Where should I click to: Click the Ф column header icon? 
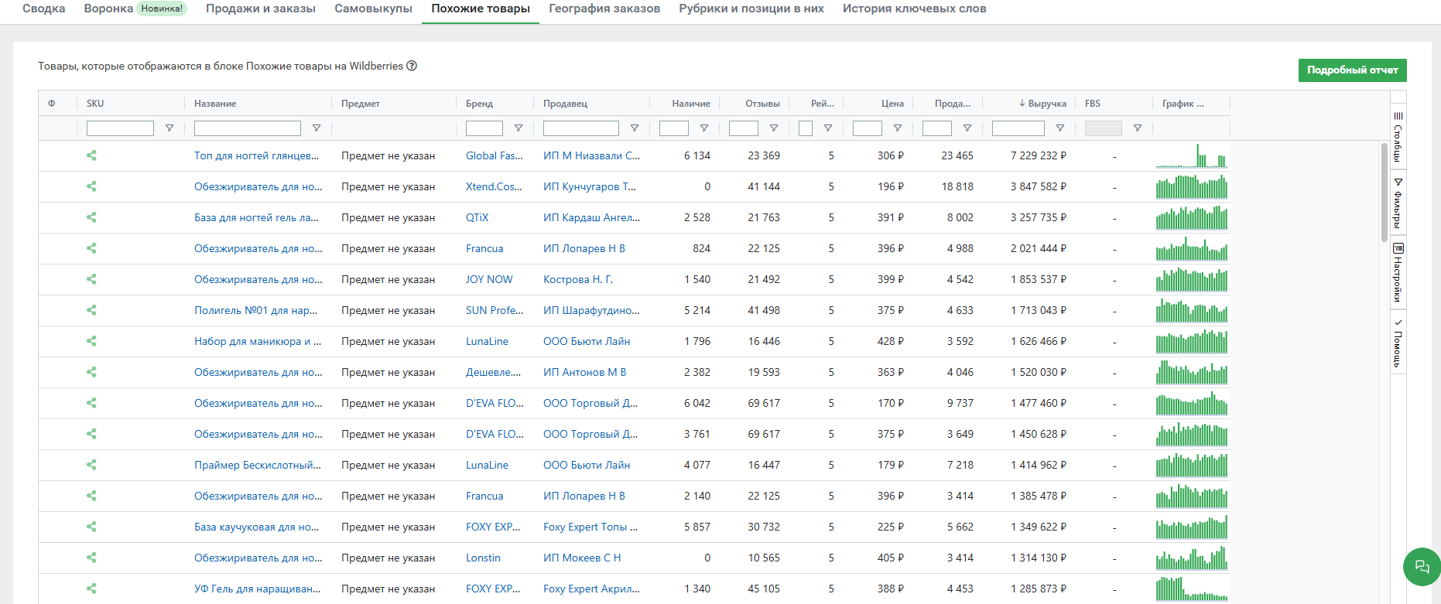coord(52,104)
